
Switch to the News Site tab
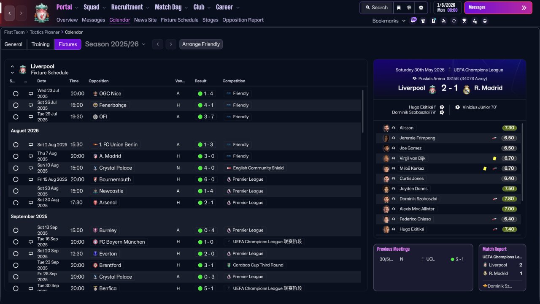[x=145, y=20]
